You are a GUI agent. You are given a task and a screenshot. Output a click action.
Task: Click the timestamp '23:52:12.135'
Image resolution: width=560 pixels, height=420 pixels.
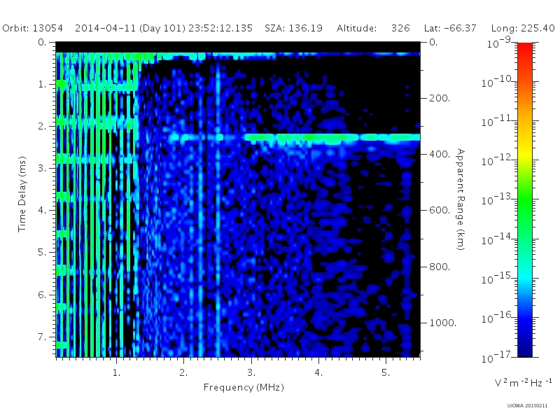click(x=220, y=28)
